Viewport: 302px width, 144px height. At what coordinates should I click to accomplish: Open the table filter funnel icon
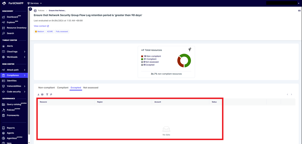(47, 94)
